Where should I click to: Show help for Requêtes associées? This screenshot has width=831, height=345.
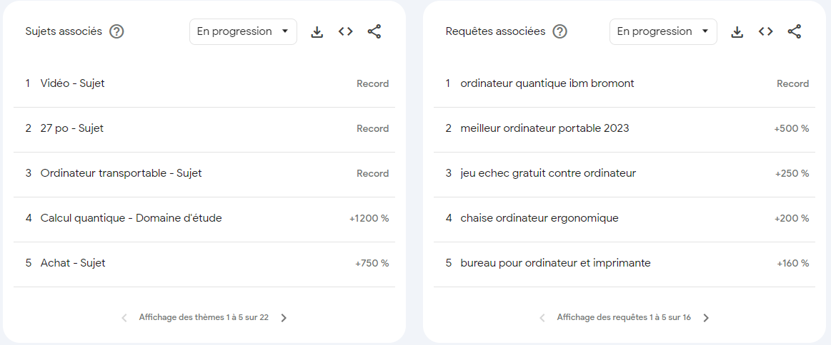point(559,31)
